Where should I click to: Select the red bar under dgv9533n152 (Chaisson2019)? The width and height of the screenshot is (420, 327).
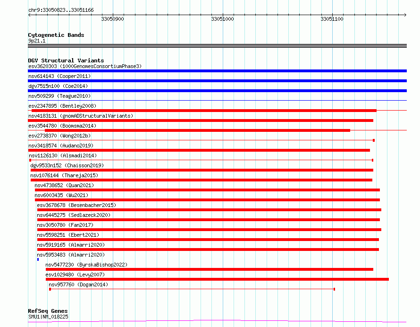tap(202, 170)
